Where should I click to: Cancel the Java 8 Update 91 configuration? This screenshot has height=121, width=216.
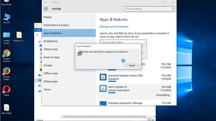132,66
